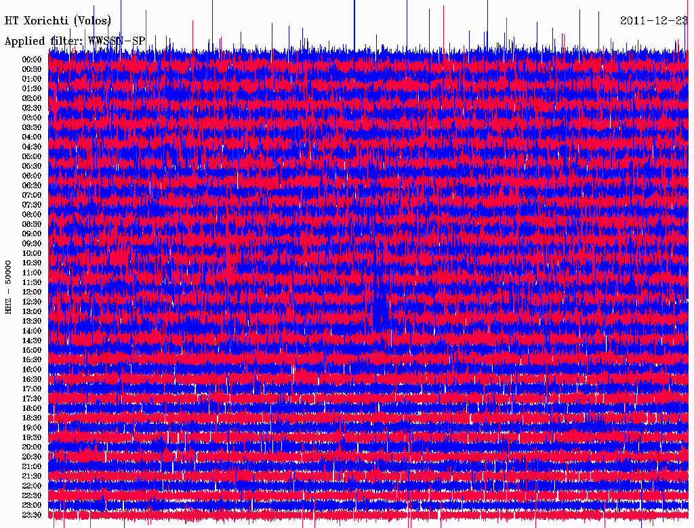Click the Applied filter WWSSN-SP text
The height and width of the screenshot is (528, 694).
75,41
